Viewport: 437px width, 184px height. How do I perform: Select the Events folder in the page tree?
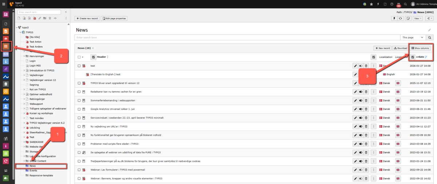(x=33, y=171)
